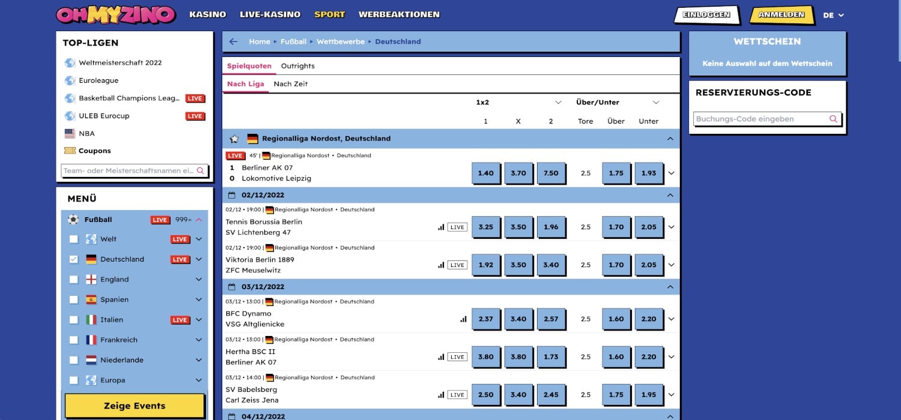Collapse the Regionalliga Nordost league section
This screenshot has height=420, width=901.
(x=670, y=139)
